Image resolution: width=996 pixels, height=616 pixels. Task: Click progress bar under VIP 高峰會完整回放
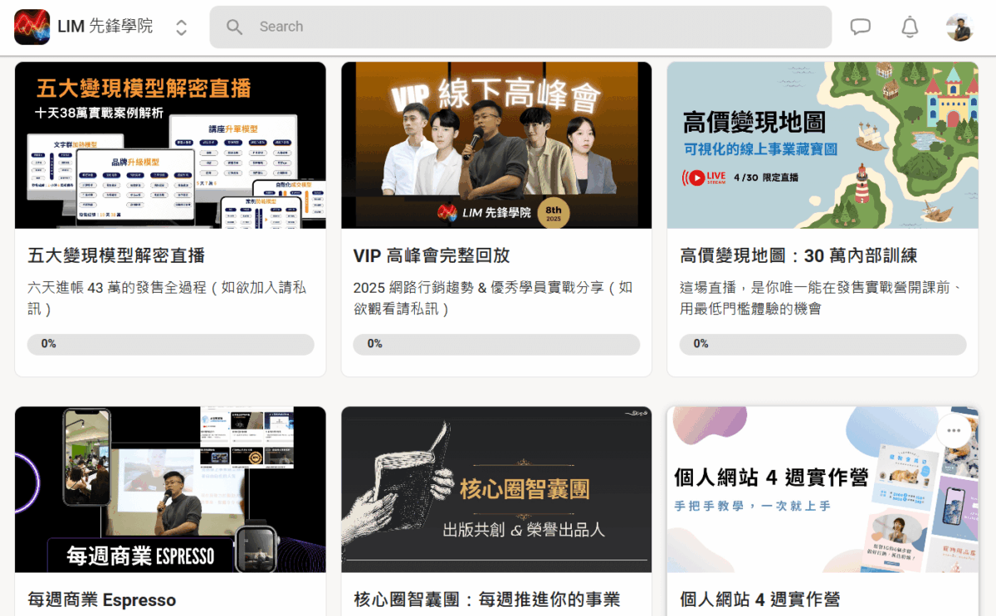pyautogui.click(x=496, y=344)
